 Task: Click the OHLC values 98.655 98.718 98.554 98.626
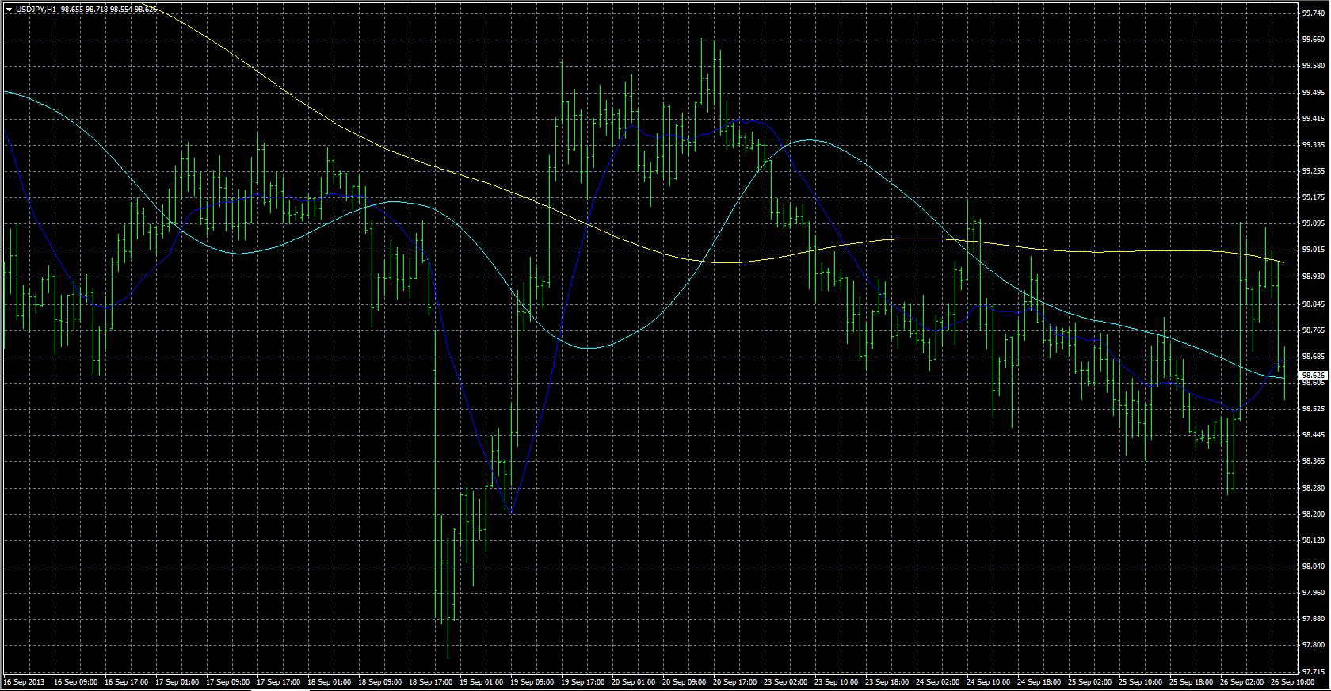click(109, 9)
